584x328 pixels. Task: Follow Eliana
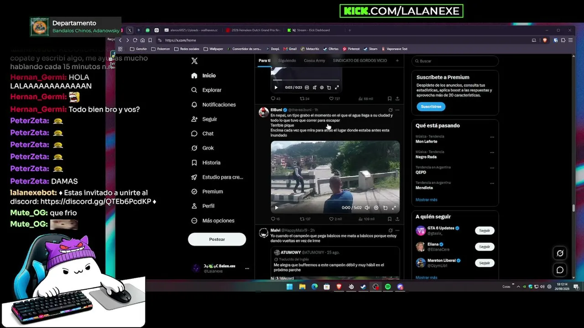(x=485, y=246)
